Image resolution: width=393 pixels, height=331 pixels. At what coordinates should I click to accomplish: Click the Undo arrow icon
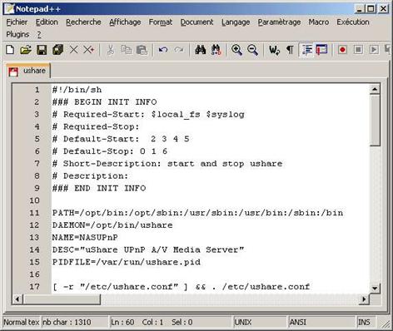[x=163, y=50]
